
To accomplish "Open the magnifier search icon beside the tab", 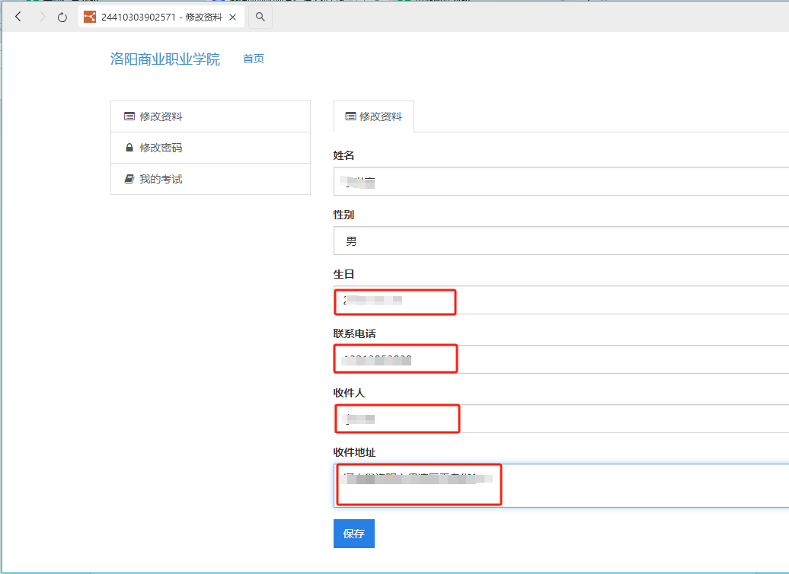I will [260, 17].
